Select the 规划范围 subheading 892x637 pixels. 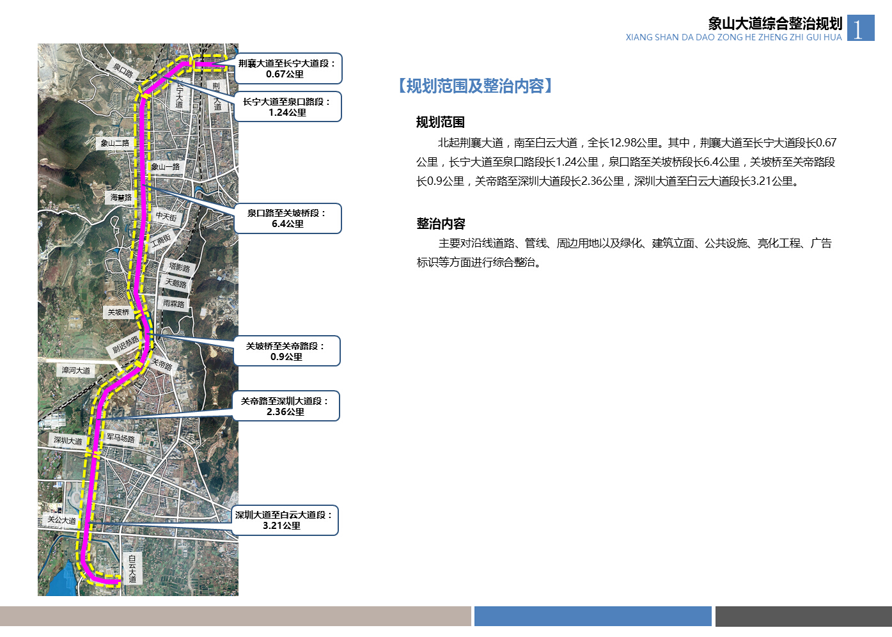tap(440, 122)
